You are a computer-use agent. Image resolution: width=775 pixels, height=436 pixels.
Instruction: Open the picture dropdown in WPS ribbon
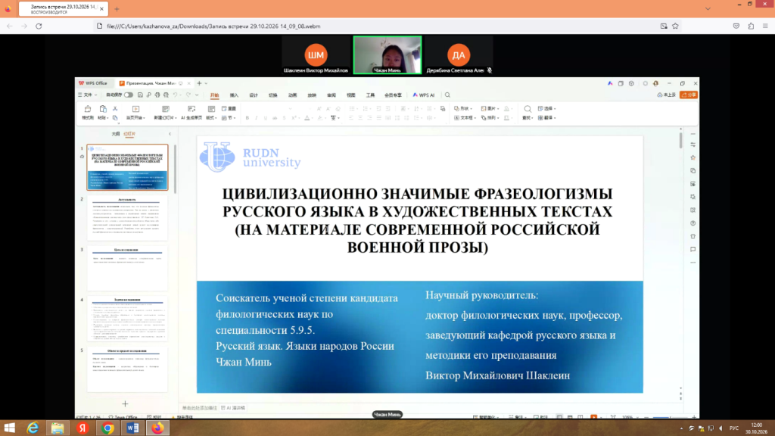[490, 109]
